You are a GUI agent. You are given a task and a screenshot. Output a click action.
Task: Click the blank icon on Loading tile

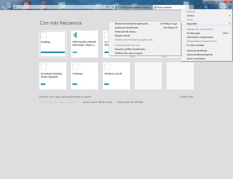[44, 35]
